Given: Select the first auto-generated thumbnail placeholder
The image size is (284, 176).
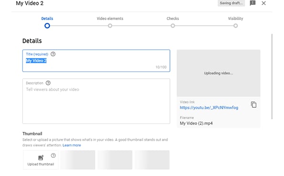Looking at the screenshot, I should pyautogui.click(x=78, y=160).
